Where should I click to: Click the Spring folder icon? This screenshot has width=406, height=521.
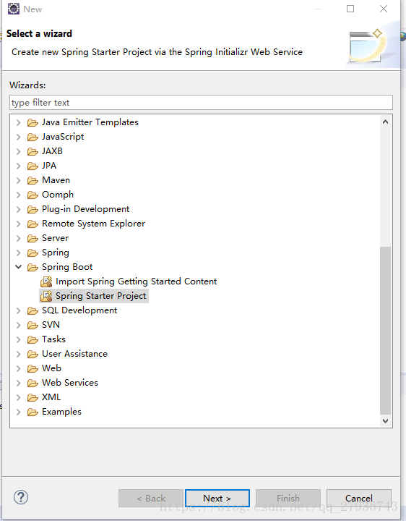click(x=33, y=253)
